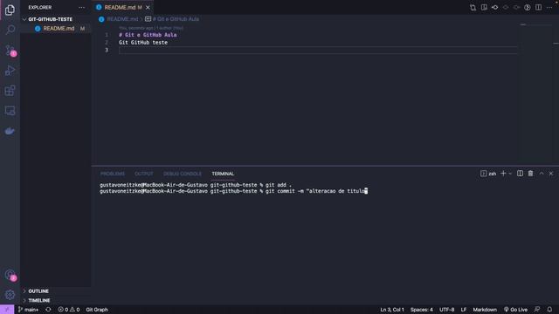Switch to the OUTPUT panel tab
Viewport: 559px width, 314px height.
[x=143, y=174]
